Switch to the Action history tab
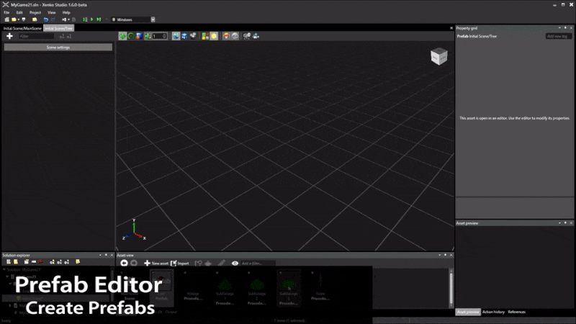The height and width of the screenshot is (324, 576). pyautogui.click(x=493, y=312)
